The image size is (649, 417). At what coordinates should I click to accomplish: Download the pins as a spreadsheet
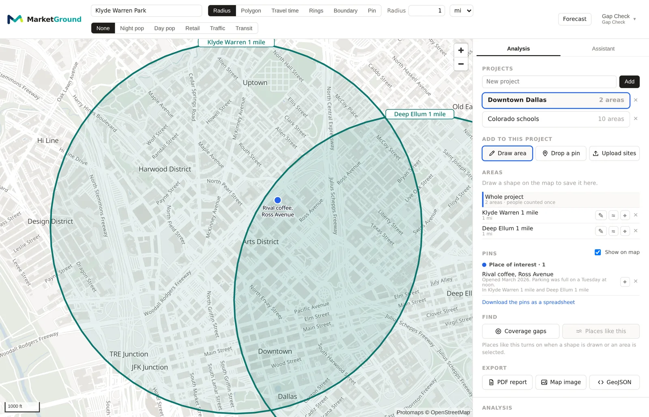tap(529, 302)
